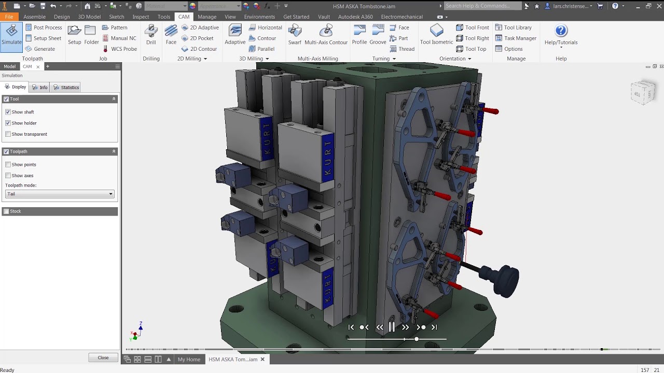Image resolution: width=664 pixels, height=373 pixels.
Task: Toggle Show holder checkbox
Action: coord(8,123)
